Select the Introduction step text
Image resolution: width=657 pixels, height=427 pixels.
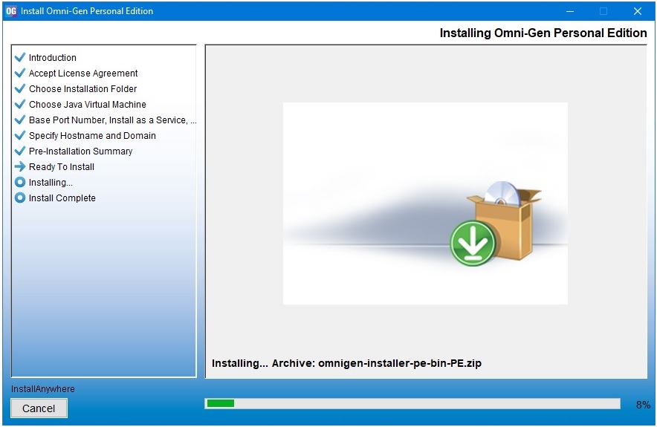52,58
